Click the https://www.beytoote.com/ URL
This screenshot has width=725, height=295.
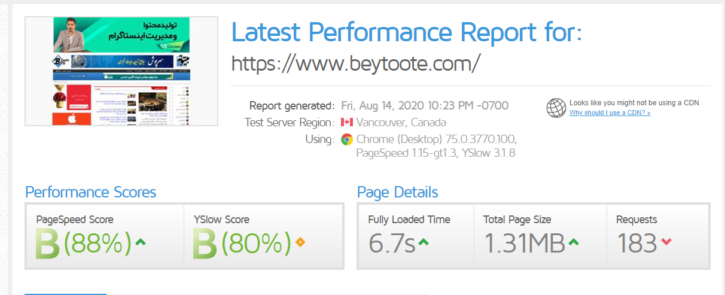355,63
